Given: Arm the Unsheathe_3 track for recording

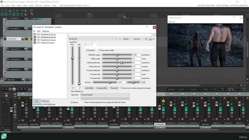Looking at the screenshot, I should [x=8, y=70].
